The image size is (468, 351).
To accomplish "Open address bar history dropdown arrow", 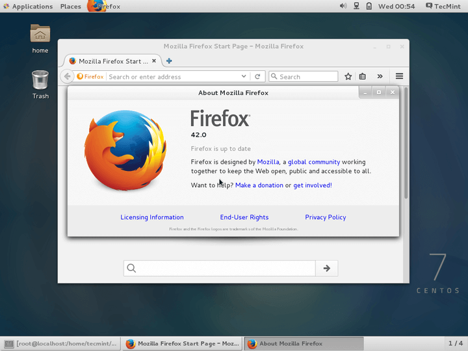I will (x=244, y=77).
